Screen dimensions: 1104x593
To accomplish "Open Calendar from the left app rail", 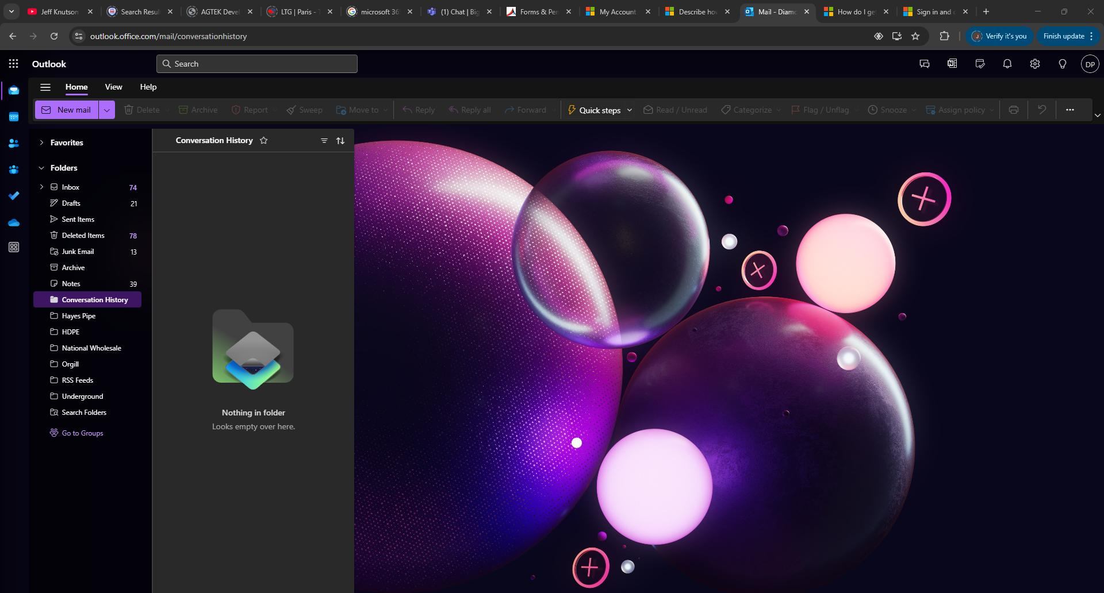I will tap(14, 117).
